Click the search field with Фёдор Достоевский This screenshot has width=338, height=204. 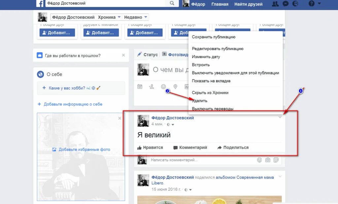106,3
